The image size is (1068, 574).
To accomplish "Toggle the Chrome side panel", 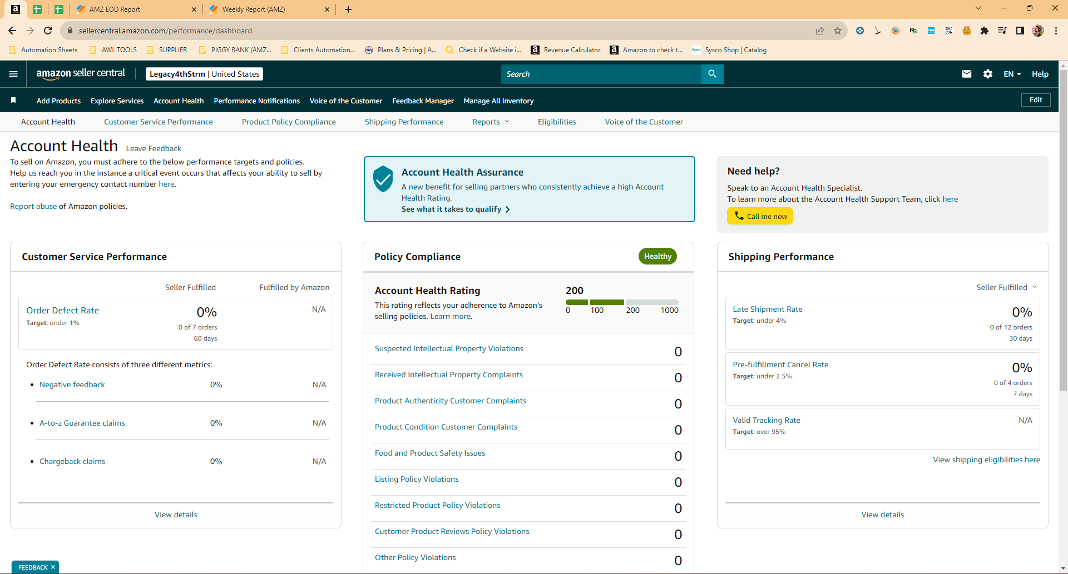I will pos(1020,31).
